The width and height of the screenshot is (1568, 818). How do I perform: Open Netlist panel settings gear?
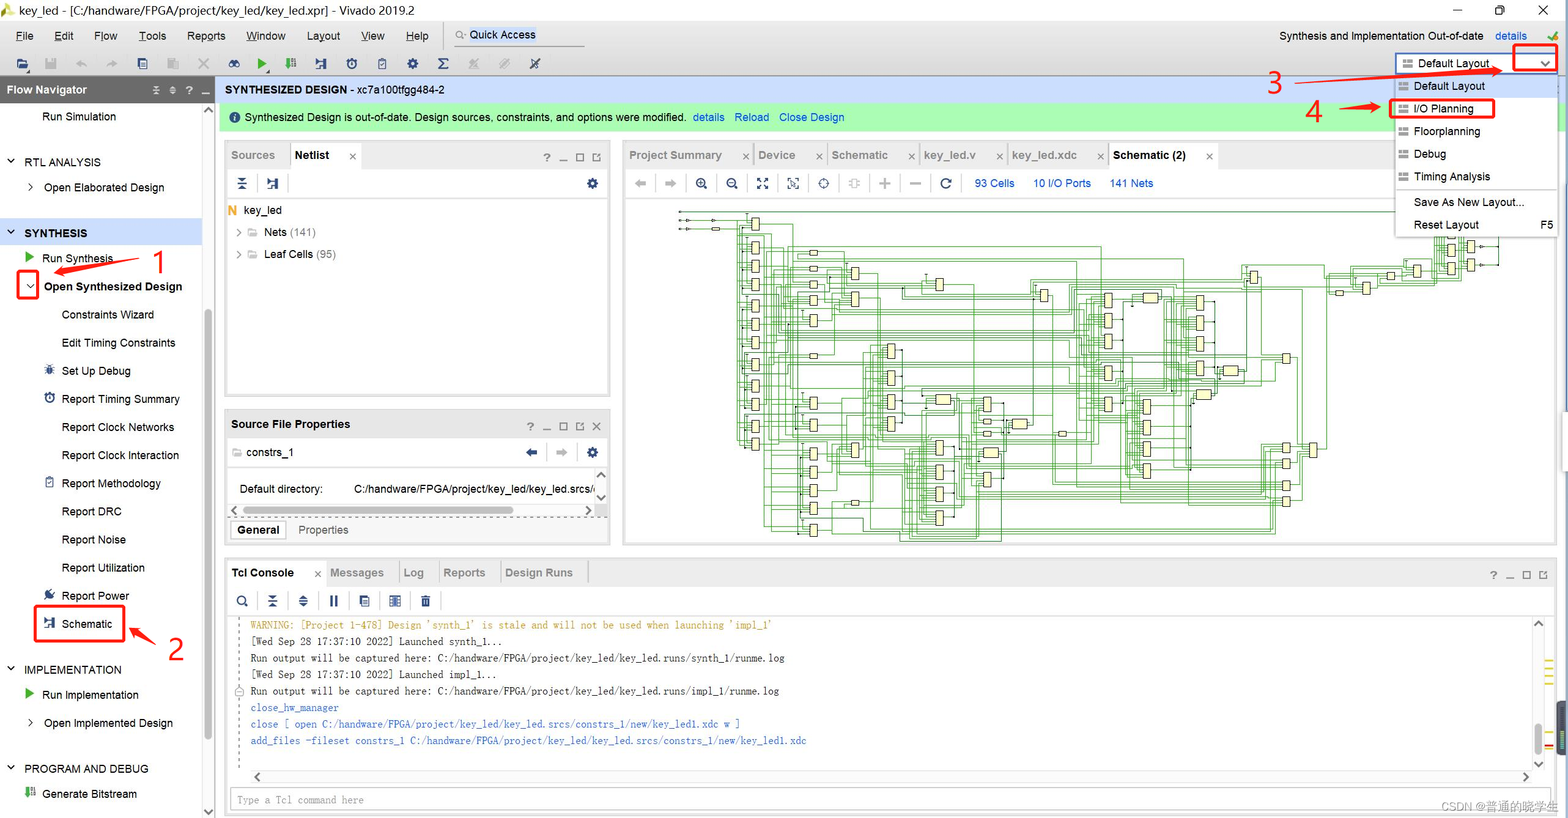point(592,183)
